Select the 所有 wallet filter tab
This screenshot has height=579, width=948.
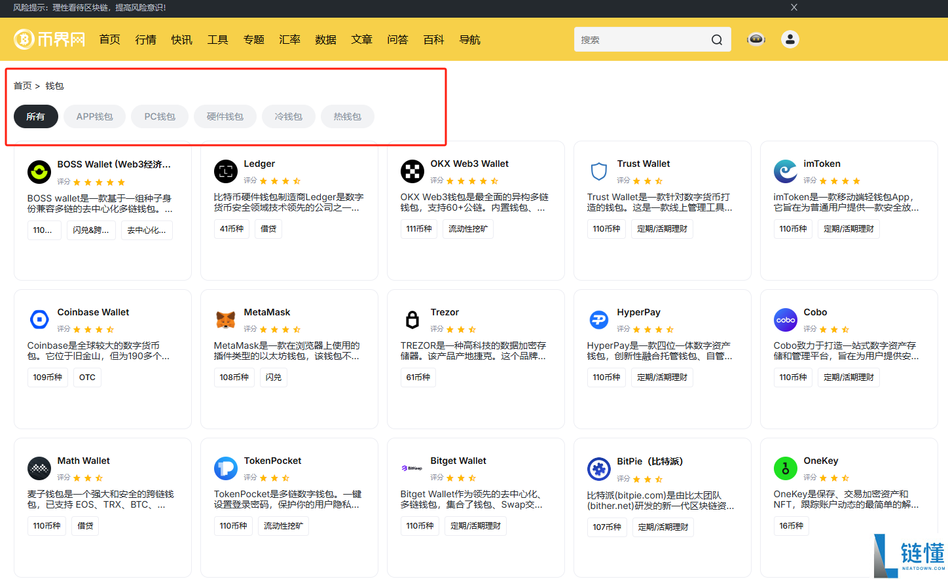click(36, 116)
